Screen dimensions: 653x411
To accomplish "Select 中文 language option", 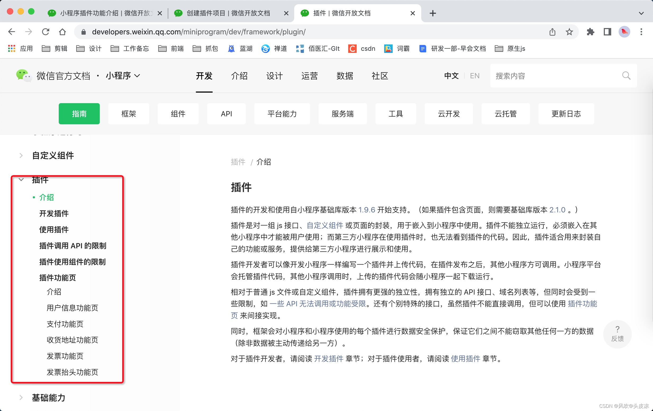I will pos(451,76).
